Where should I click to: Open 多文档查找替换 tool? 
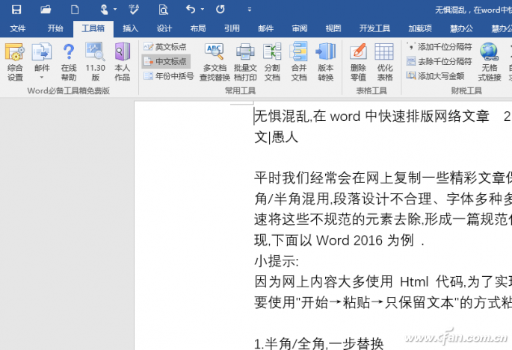point(214,61)
